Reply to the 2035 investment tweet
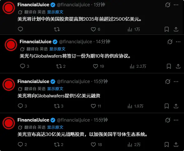The image size is (184, 151). [x=20, y=29]
